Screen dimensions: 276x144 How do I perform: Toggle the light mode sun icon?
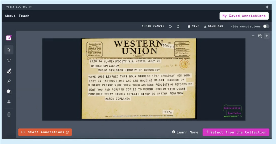tap(267, 7)
